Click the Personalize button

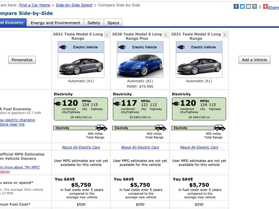[x=22, y=60]
